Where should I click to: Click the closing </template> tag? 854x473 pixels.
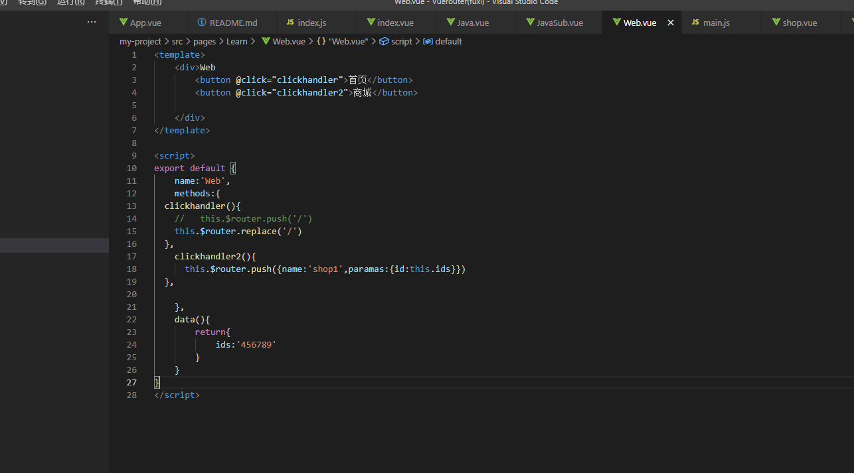click(182, 131)
